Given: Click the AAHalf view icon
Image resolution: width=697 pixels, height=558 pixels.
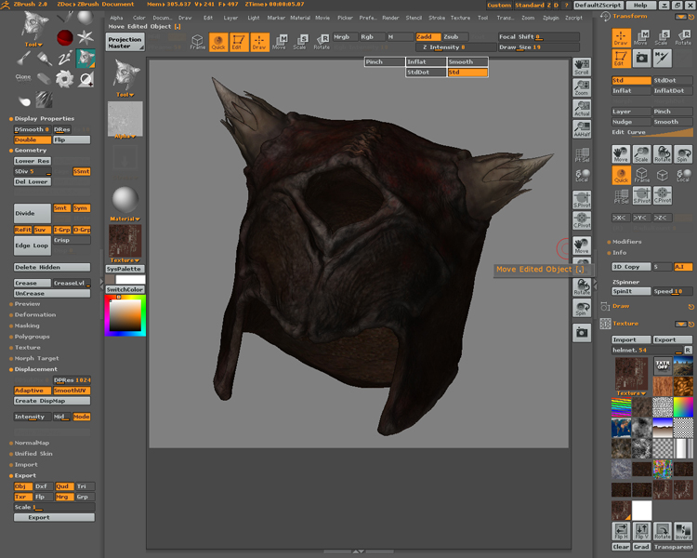Looking at the screenshot, I should click(x=582, y=130).
